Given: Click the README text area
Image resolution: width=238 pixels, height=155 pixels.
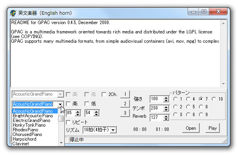Looking at the screenshot, I should click(x=116, y=53).
